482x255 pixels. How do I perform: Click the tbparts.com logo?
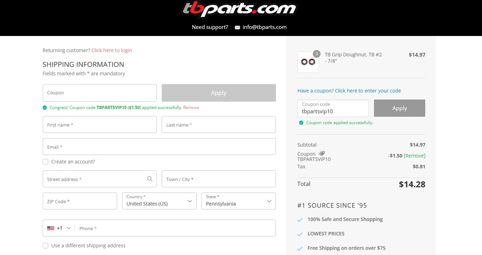[239, 9]
